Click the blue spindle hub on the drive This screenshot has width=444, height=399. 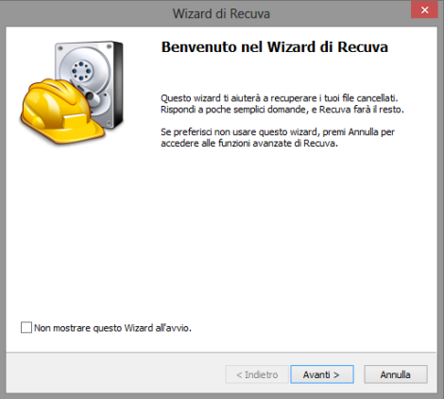[x=81, y=71]
